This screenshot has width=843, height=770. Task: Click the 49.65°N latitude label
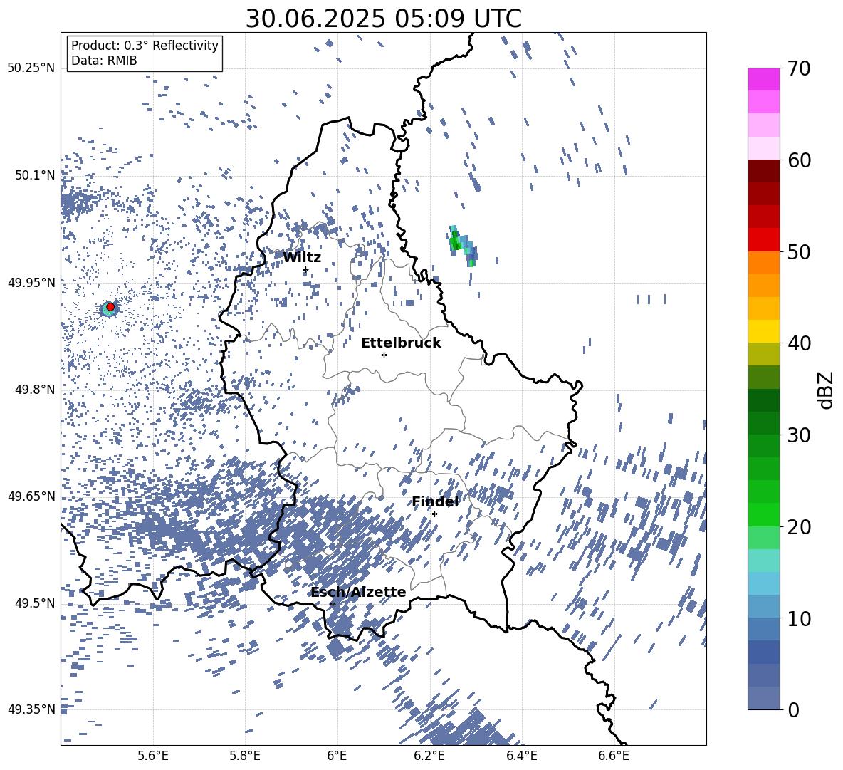(x=31, y=496)
